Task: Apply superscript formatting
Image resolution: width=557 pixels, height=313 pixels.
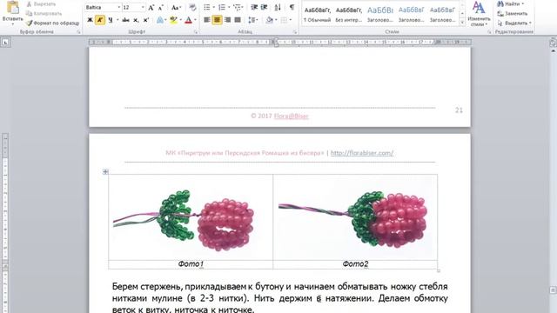Action: pyautogui.click(x=145, y=20)
